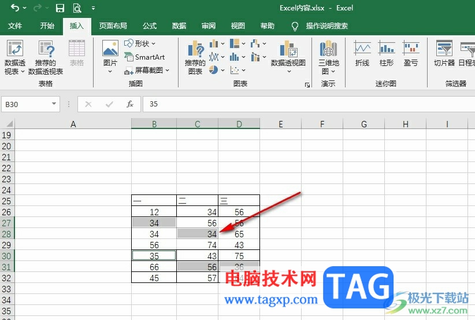The height and width of the screenshot is (320, 475).
Task: Click the 数据透视图 pivot chart button
Action: coord(288,57)
